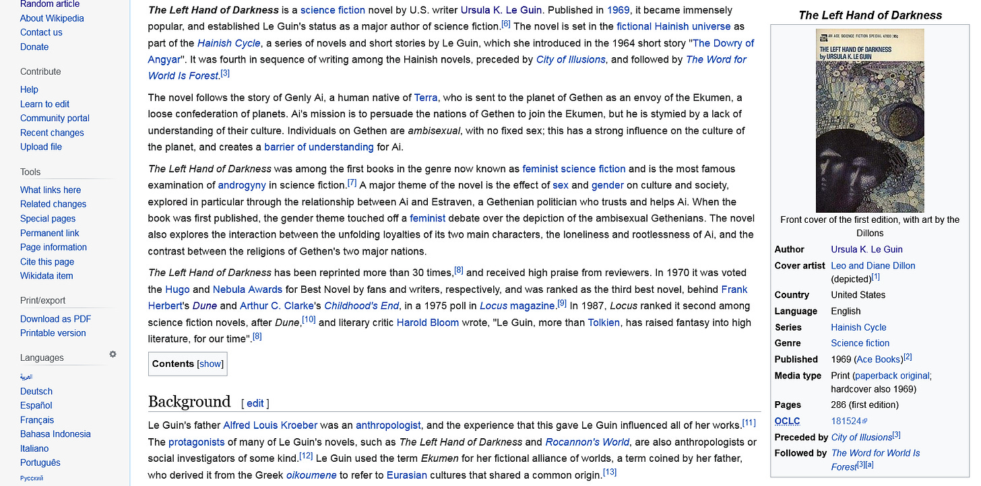The width and height of the screenshot is (981, 486).
Task: Show the Contents table
Action: coord(210,363)
